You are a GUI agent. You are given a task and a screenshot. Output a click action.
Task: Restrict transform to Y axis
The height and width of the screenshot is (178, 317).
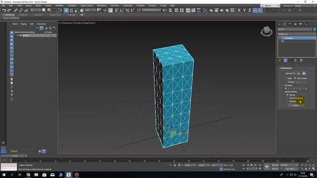click(244, 10)
